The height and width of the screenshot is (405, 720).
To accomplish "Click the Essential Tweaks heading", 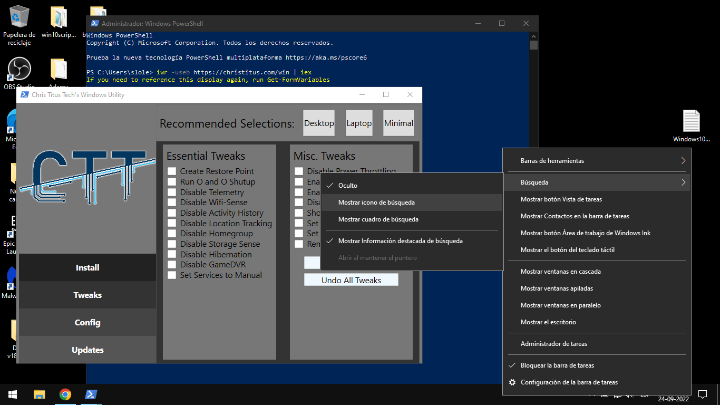I will [206, 156].
